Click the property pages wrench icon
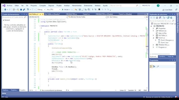The width and height of the screenshot is (179, 100). [158, 67]
